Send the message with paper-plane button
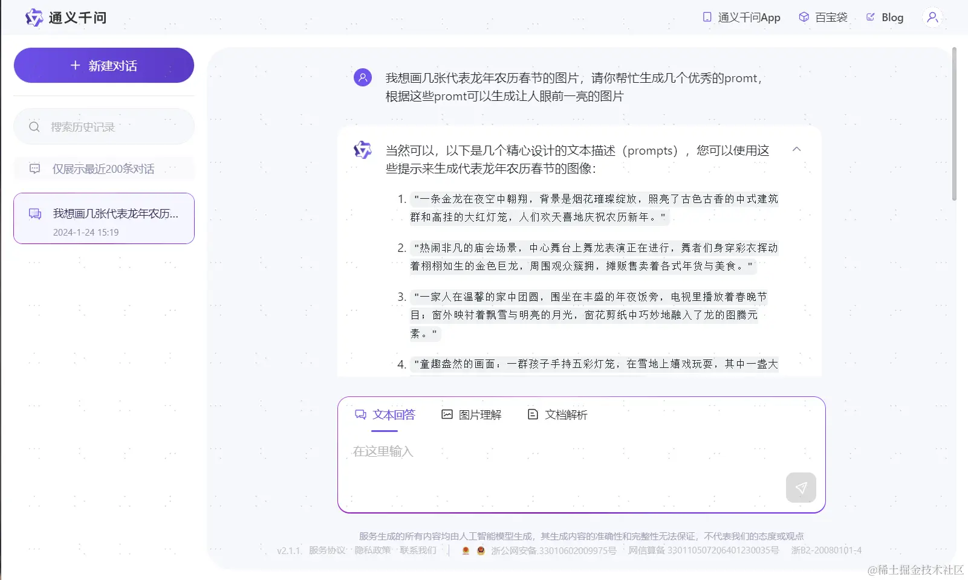This screenshot has width=968, height=580. click(x=801, y=488)
